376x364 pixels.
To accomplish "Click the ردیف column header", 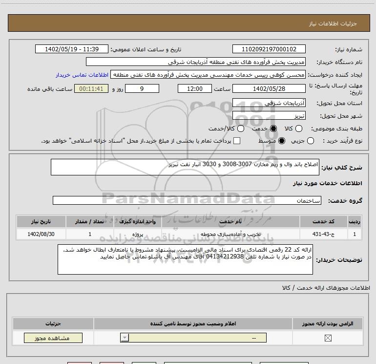I will click(355, 221).
